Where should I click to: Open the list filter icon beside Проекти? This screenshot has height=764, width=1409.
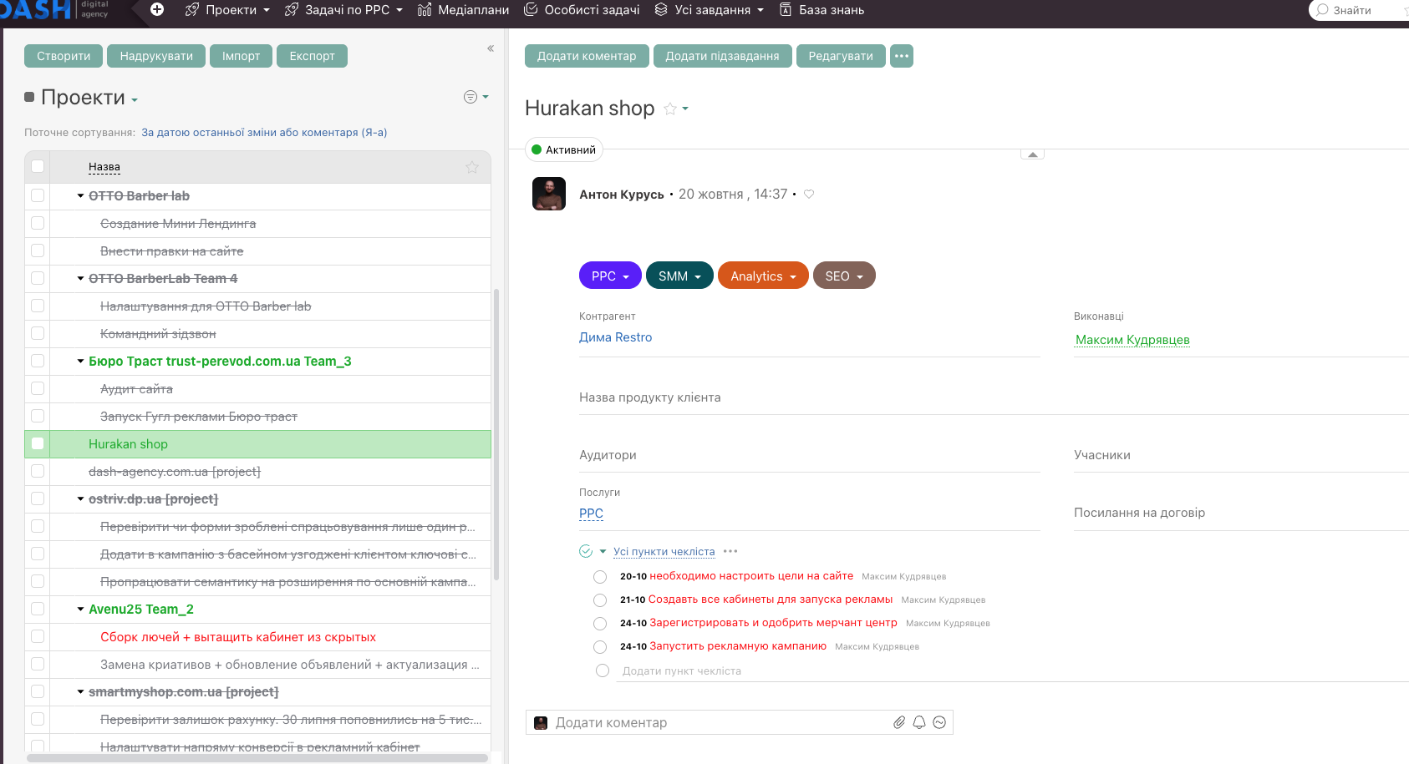click(x=471, y=97)
